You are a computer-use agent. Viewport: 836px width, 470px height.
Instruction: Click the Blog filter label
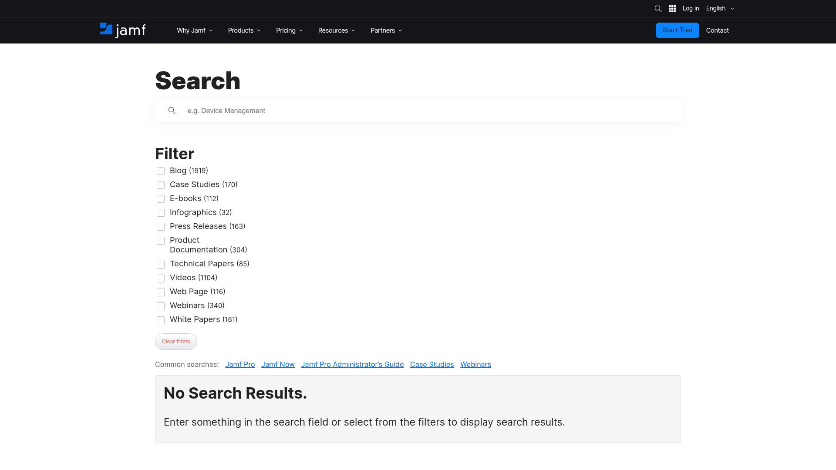(x=189, y=171)
